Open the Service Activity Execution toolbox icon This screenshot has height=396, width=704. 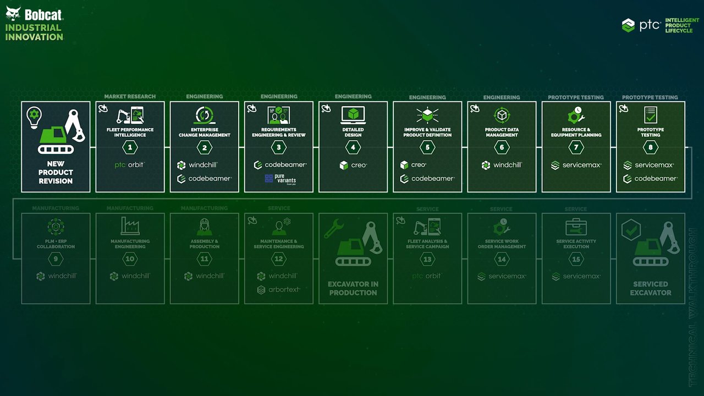[x=576, y=227]
